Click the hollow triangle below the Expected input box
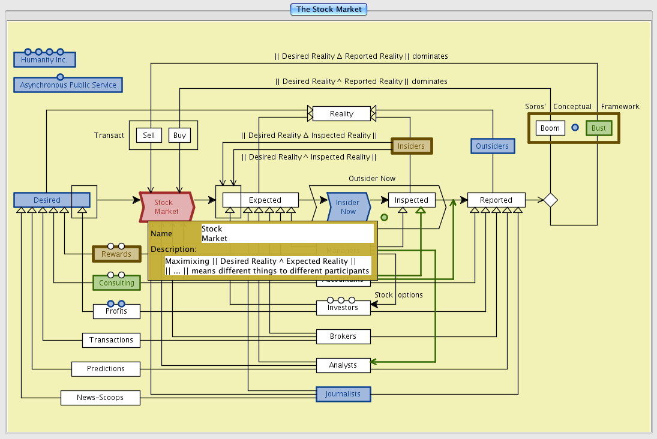The width and height of the screenshot is (657, 439). (x=229, y=211)
